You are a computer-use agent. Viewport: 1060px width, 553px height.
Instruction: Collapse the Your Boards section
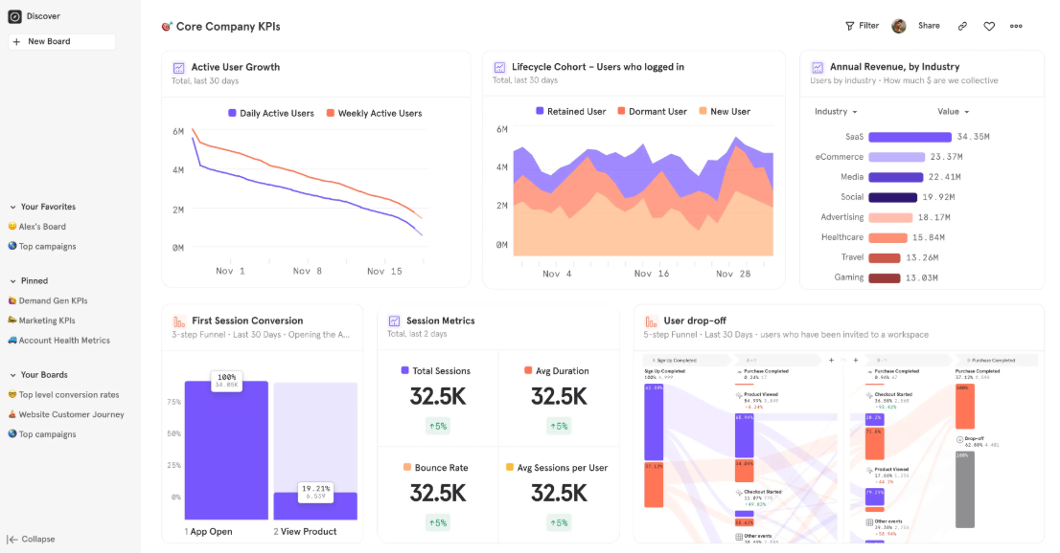[12, 375]
